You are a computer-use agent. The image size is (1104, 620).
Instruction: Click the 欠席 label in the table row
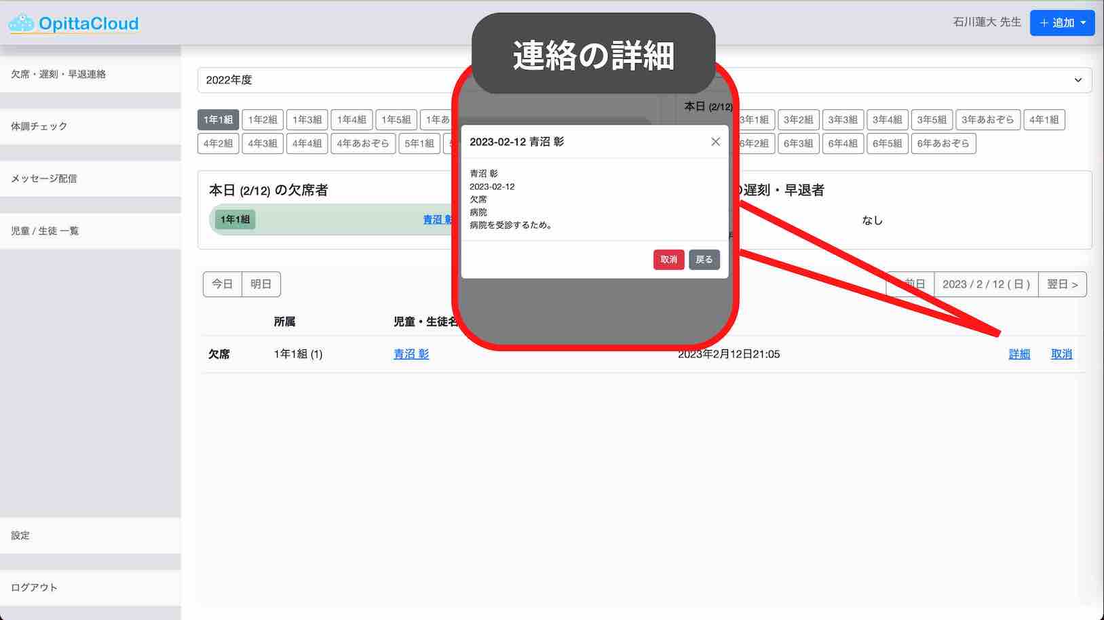coord(219,354)
